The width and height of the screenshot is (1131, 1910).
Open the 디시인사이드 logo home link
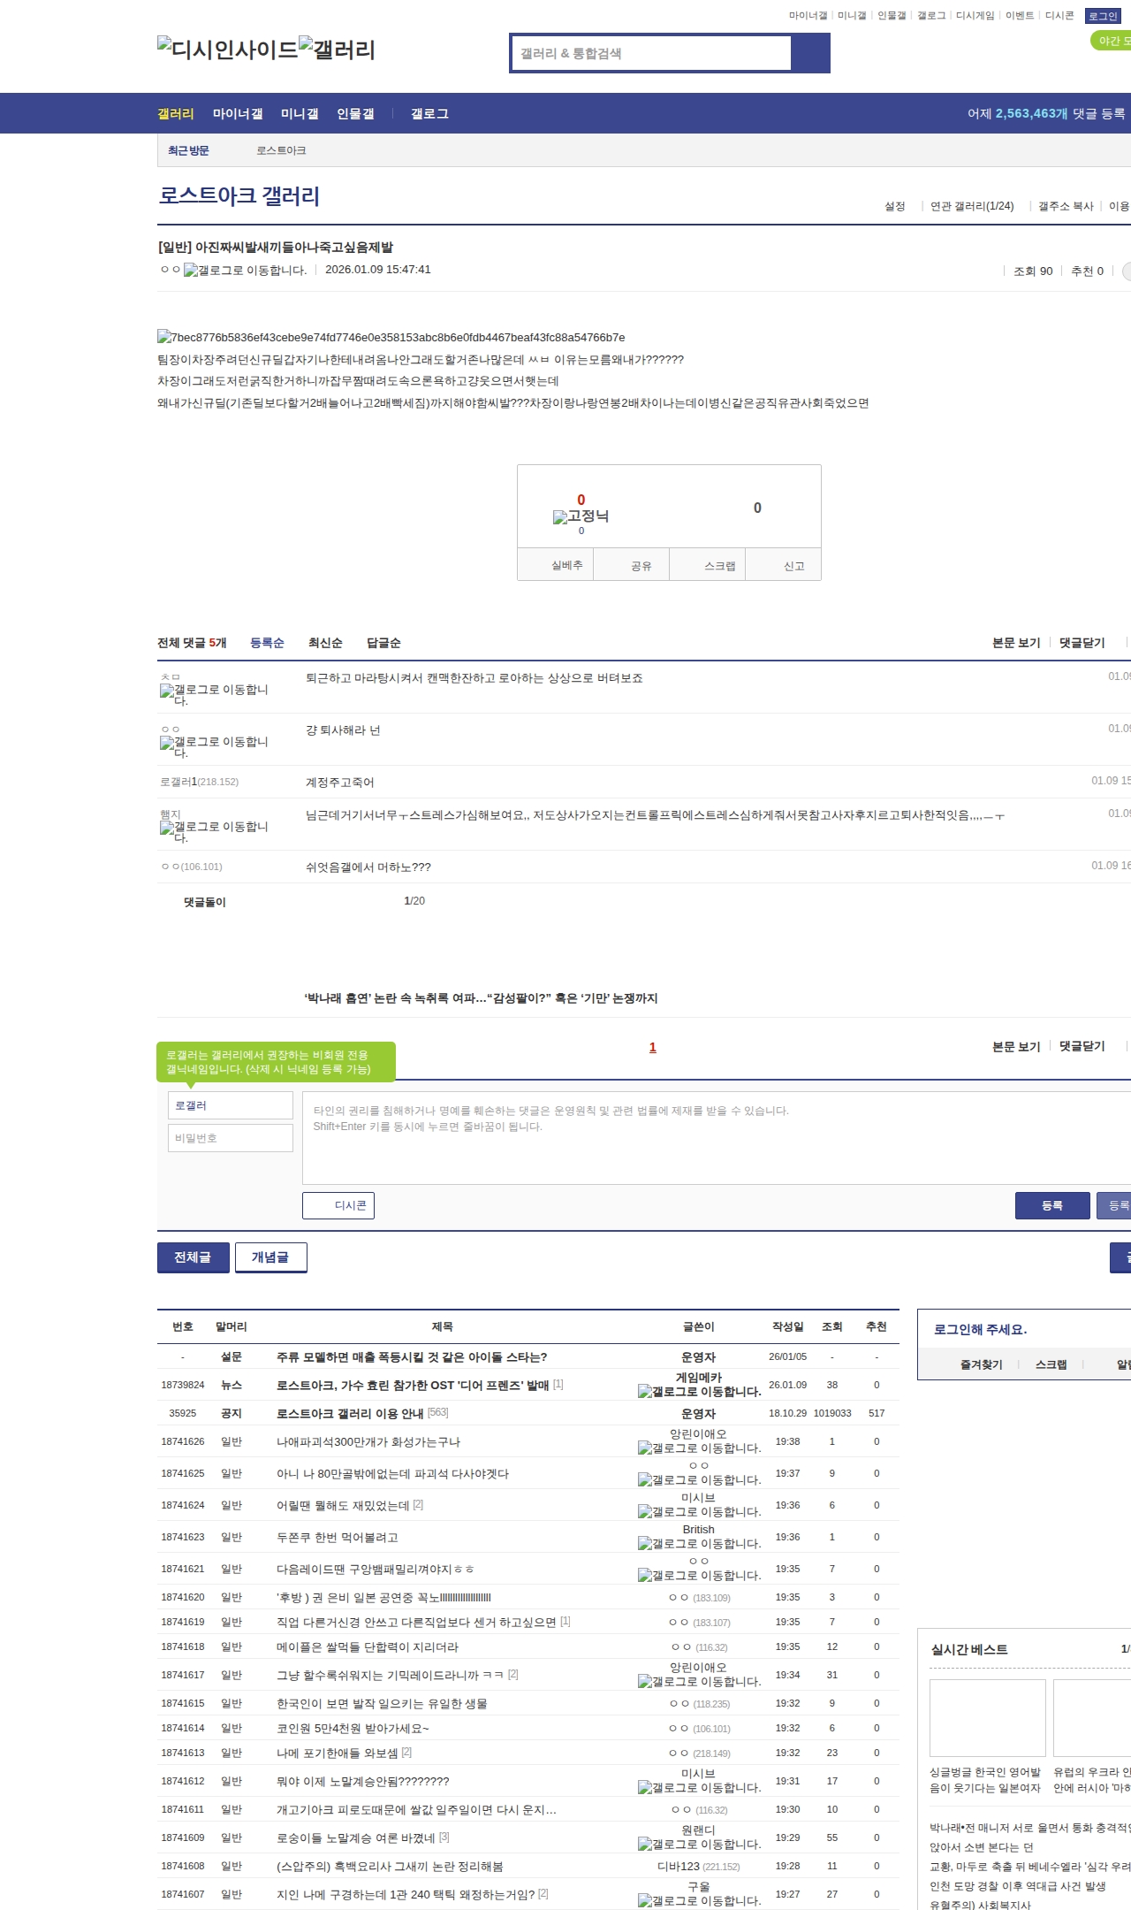tap(227, 50)
